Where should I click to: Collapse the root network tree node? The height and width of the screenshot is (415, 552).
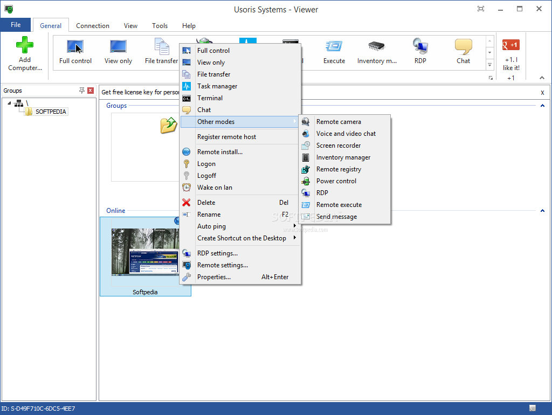coord(9,103)
